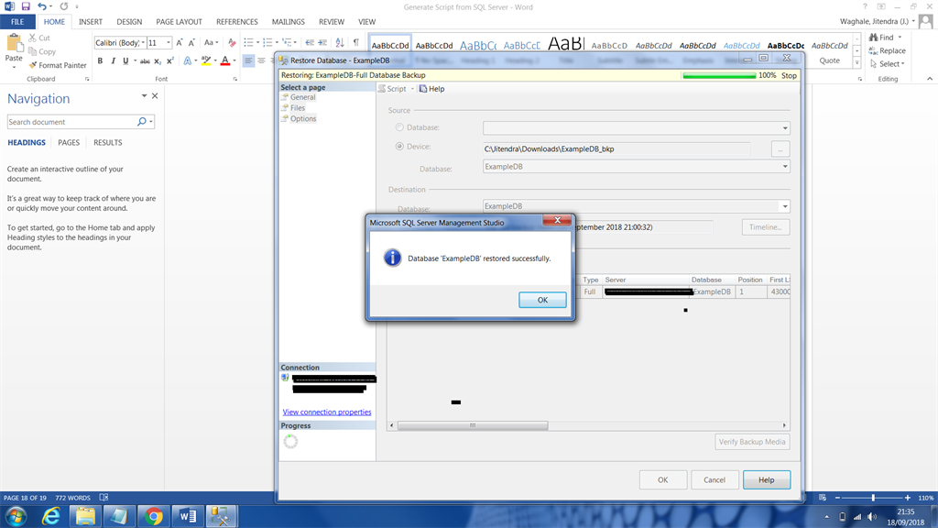The height and width of the screenshot is (528, 938).
Task: Click the Undo arrow in Word quick access
Action: (41, 6)
